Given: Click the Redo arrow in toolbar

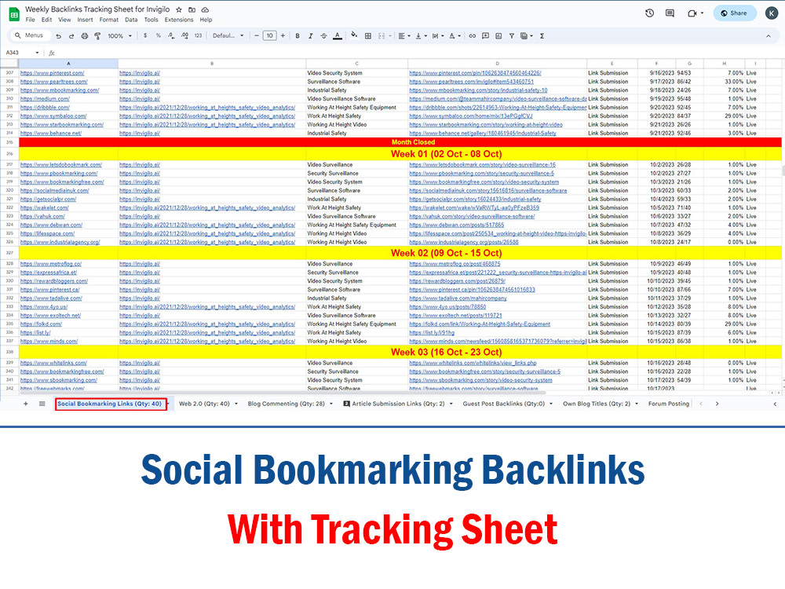Looking at the screenshot, I should click(x=71, y=36).
